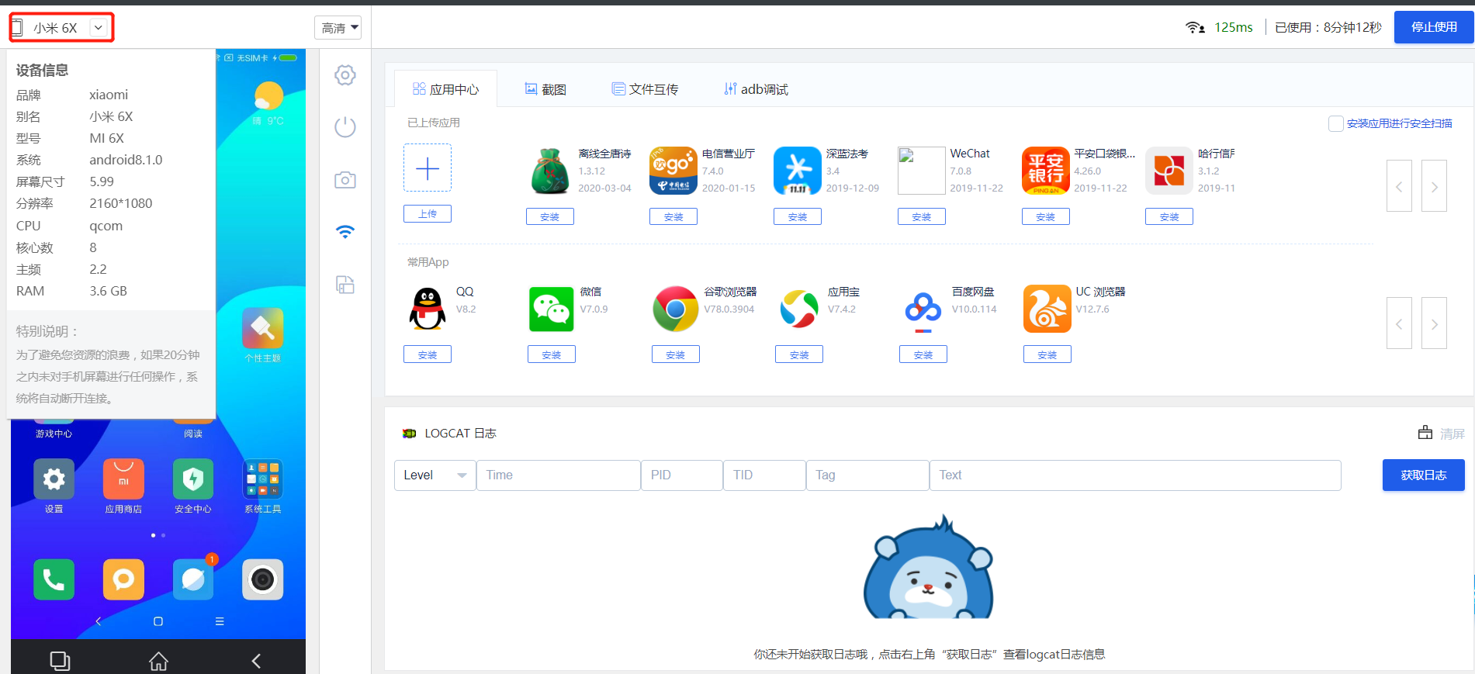Image resolution: width=1475 pixels, height=674 pixels.
Task: Go to previous page of uploaded apps
Action: (x=1399, y=186)
